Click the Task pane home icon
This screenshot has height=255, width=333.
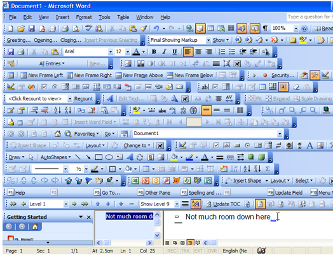click(35, 226)
